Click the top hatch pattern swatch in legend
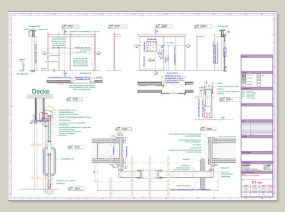Screen dimensions: 285x212 (x=244, y=75)
